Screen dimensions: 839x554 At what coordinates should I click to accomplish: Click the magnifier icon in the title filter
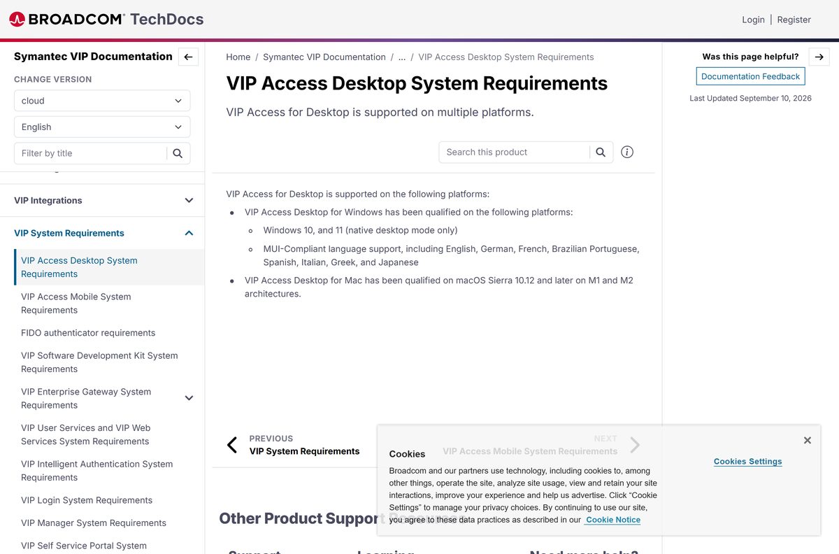(x=178, y=153)
